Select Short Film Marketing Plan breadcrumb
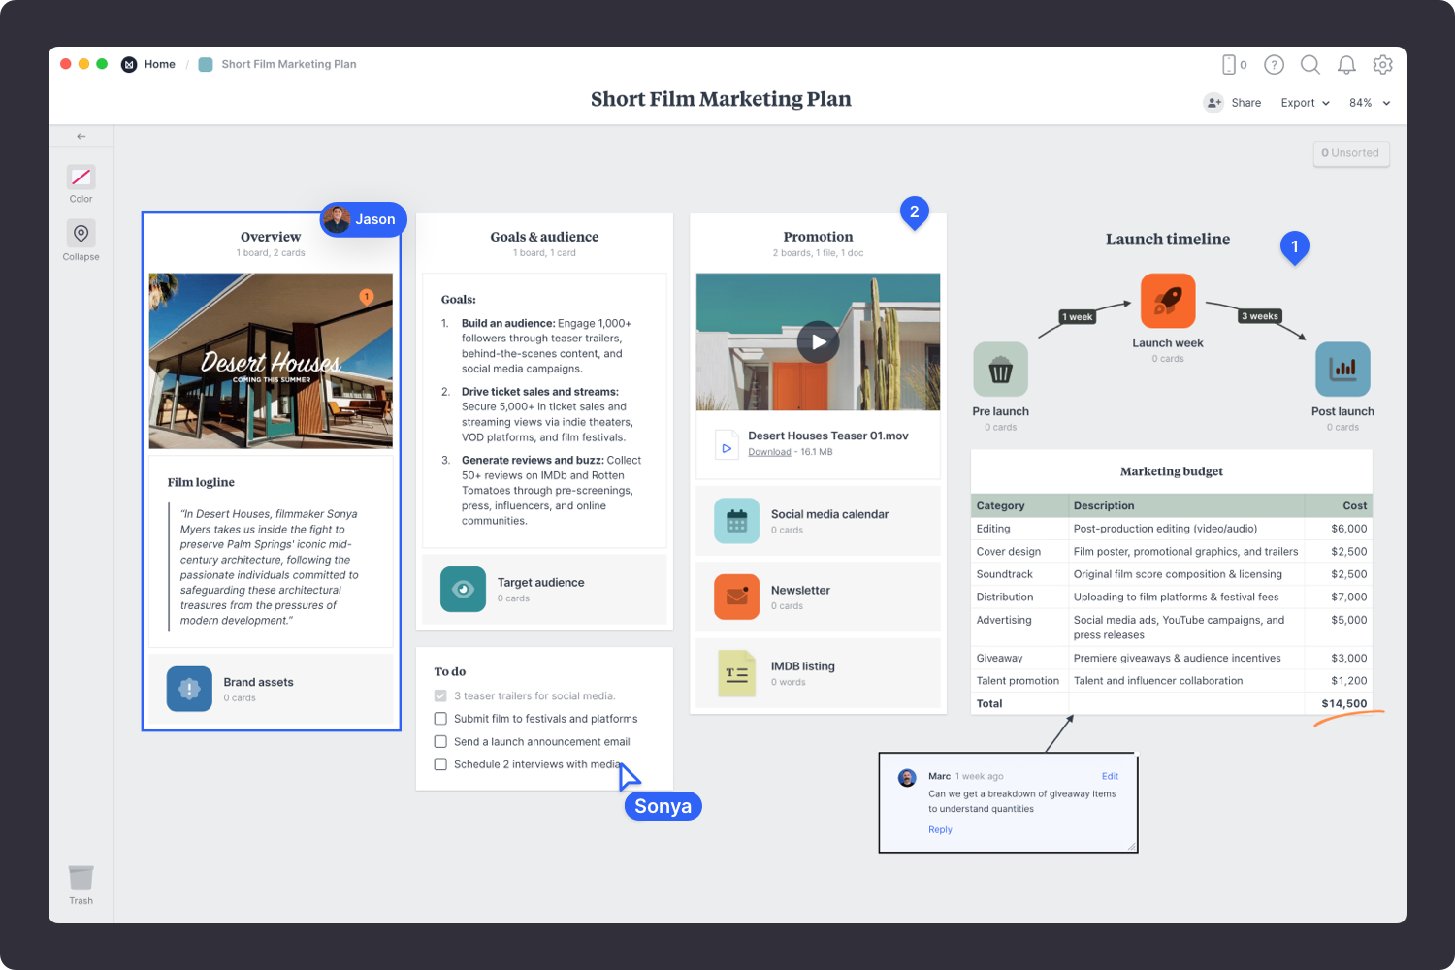The image size is (1455, 970). tap(288, 65)
